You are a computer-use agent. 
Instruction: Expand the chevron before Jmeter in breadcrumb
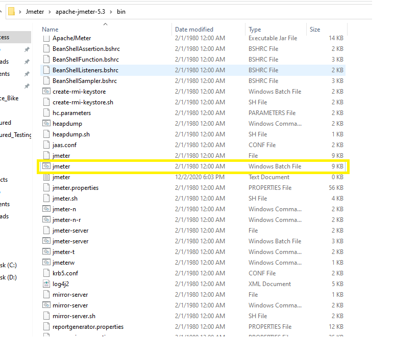click(20, 12)
